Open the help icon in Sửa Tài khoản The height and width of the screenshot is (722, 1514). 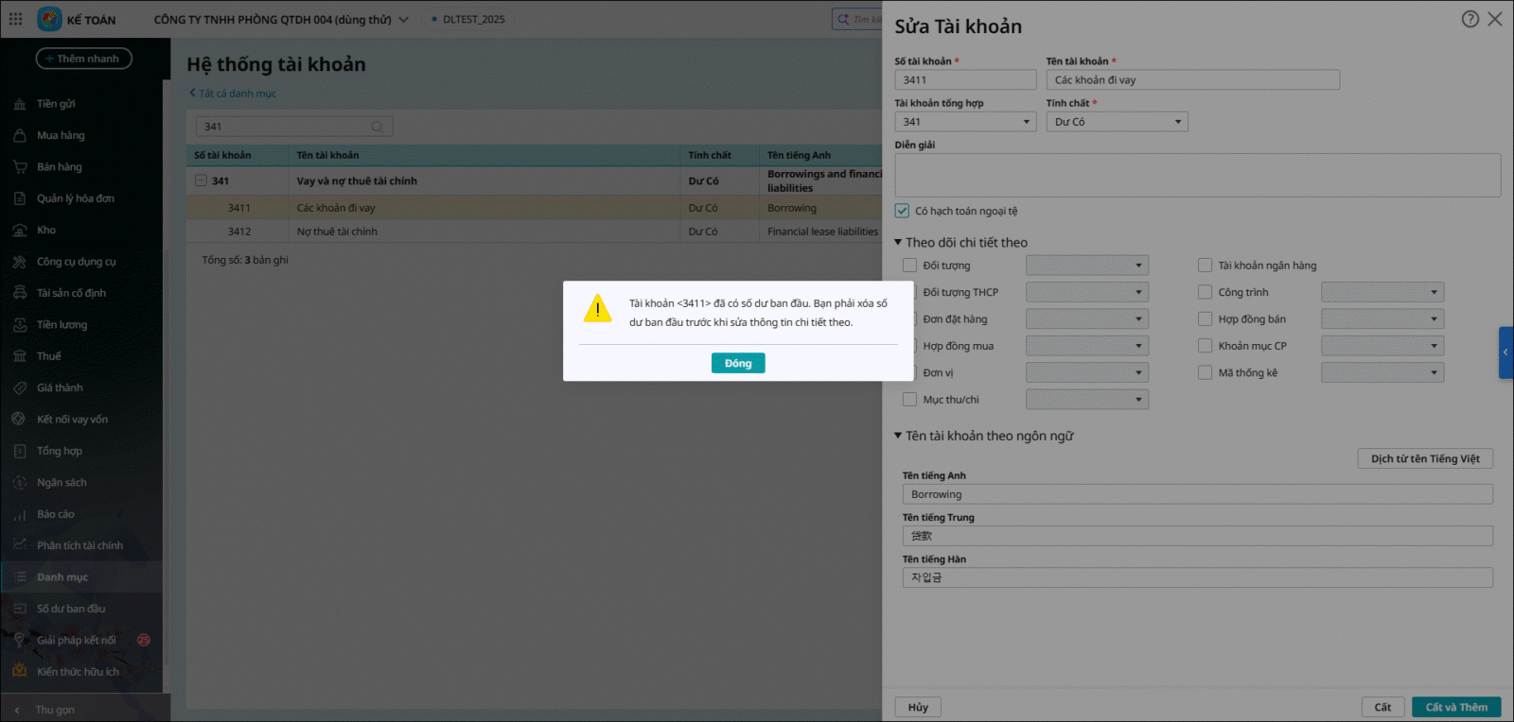click(1470, 19)
